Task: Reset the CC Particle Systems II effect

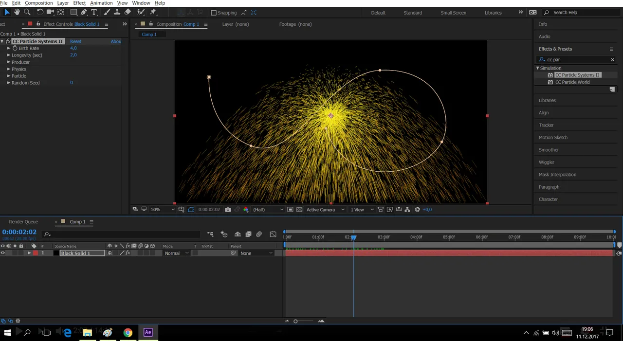Action: click(x=76, y=41)
